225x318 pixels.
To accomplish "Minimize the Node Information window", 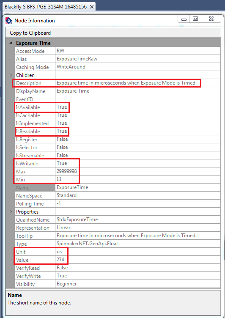I will coord(184,19).
